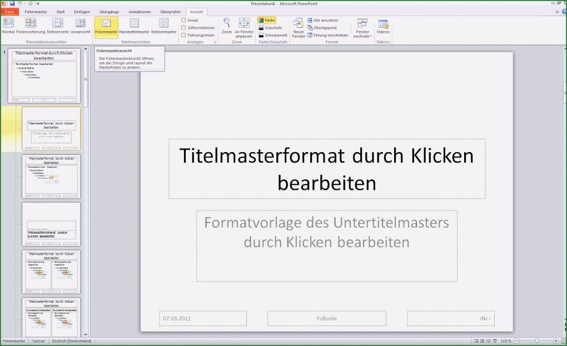Toggle the Gitternetzlinien checkbox
This screenshot has width=567, height=346.
[x=184, y=28]
